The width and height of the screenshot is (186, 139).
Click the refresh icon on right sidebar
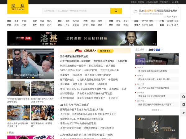point(184,97)
